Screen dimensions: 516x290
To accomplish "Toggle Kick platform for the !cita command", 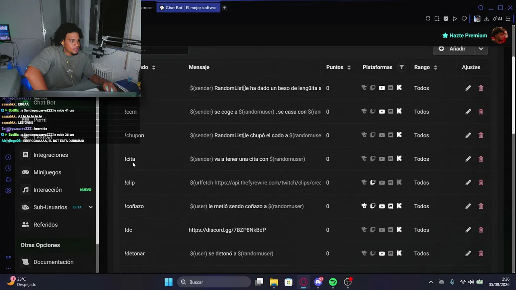I will point(399,159).
